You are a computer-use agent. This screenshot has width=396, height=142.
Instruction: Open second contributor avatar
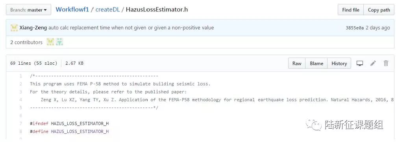pos(59,42)
